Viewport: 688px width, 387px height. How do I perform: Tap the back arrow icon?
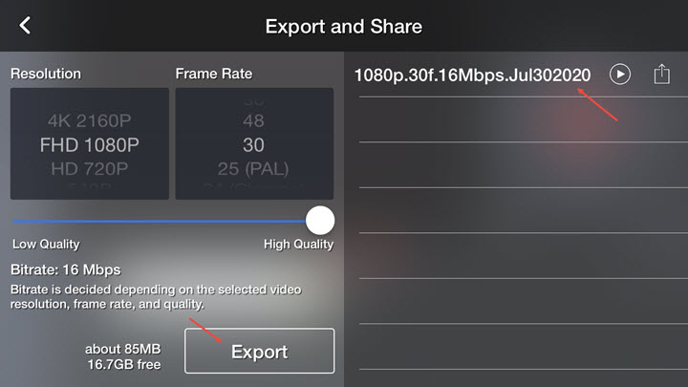coord(26,26)
